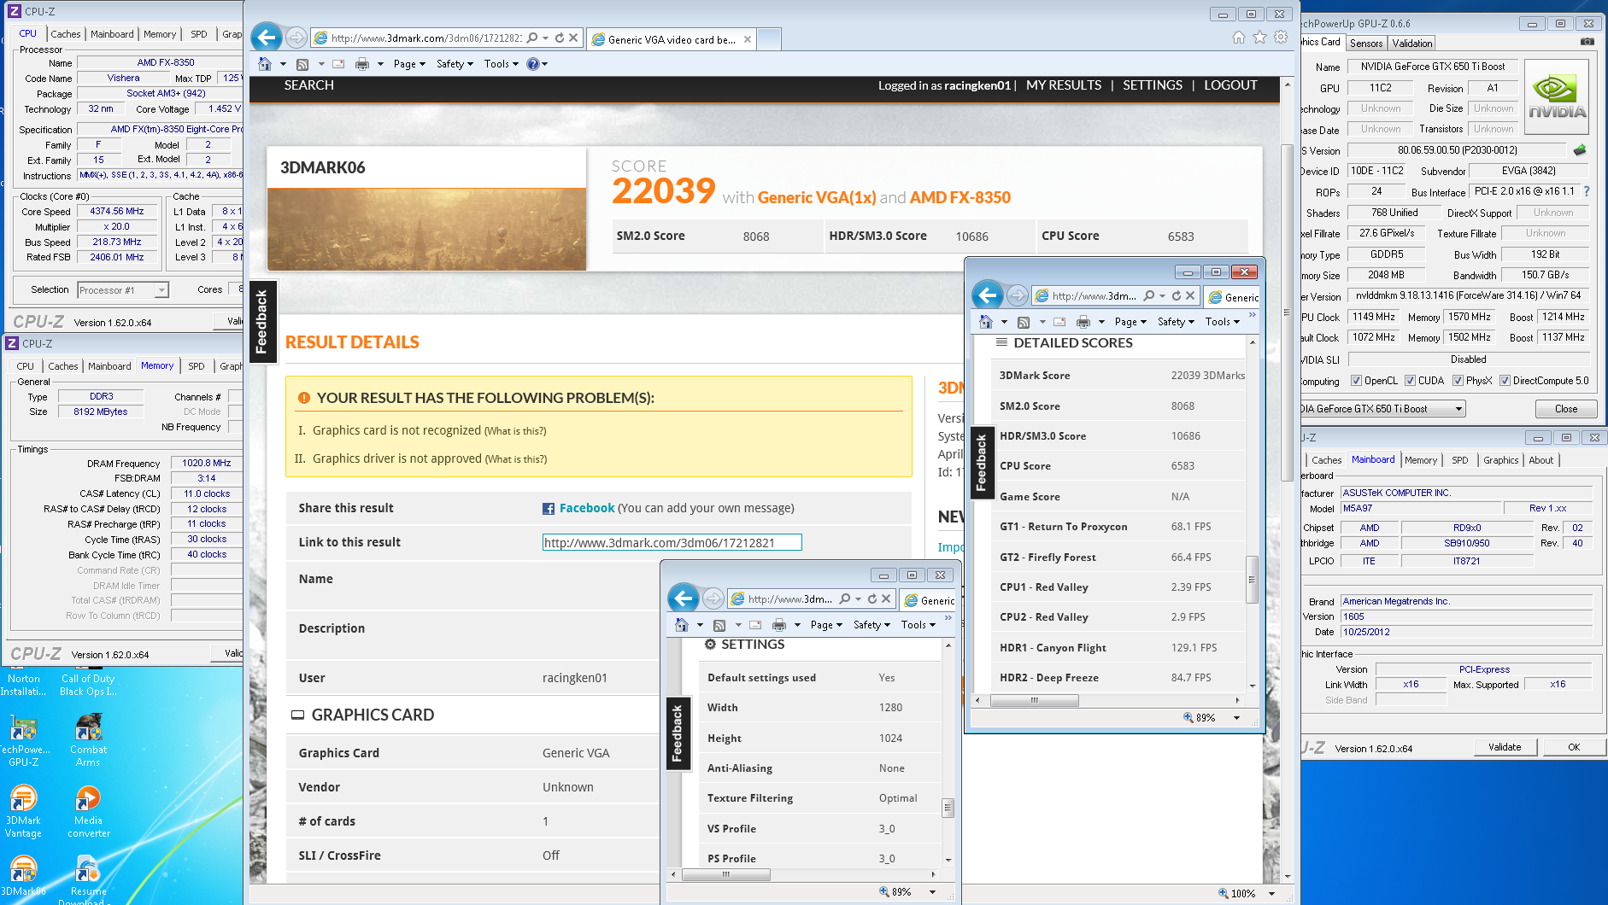Open About tab in CPU-Z Mainboard window
1608x905 pixels.
[x=1541, y=460]
